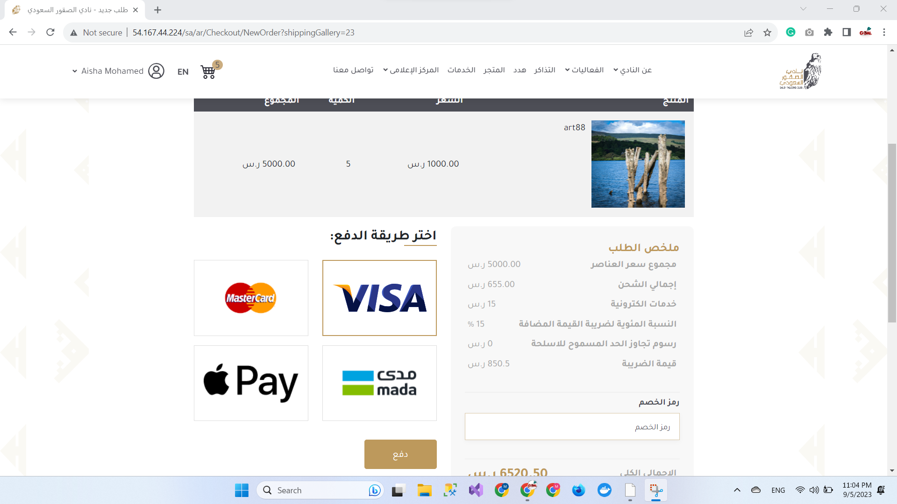The image size is (897, 504).
Task: Go forward to the next page
Action: click(32, 32)
